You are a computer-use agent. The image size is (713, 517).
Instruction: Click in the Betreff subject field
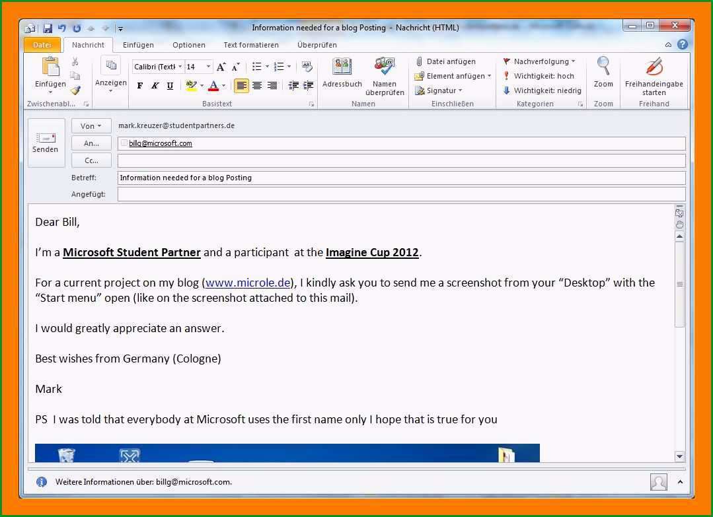[402, 178]
